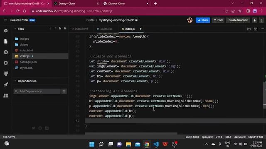This screenshot has width=266, height=149.
Task: Open the Explorer file panel
Action: [x=6, y=41]
